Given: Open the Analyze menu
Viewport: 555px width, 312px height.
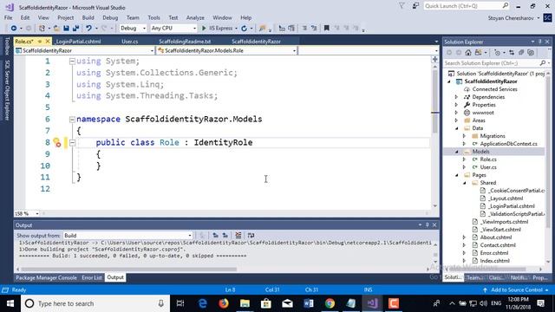Looking at the screenshot, I should click(195, 17).
